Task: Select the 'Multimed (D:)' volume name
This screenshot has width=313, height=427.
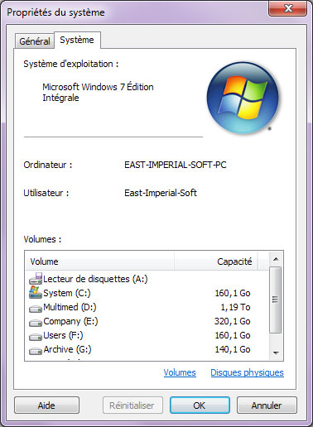Action: click(x=70, y=307)
